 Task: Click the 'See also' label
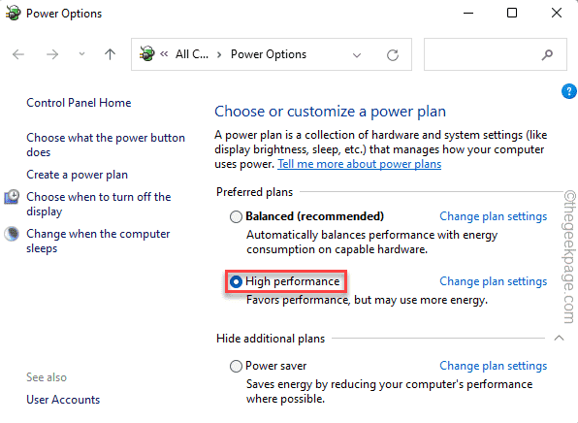pyautogui.click(x=47, y=377)
